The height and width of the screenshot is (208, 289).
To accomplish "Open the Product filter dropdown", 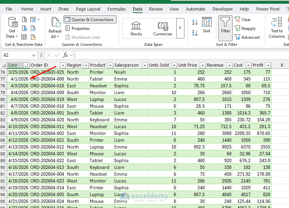I will point(110,65).
